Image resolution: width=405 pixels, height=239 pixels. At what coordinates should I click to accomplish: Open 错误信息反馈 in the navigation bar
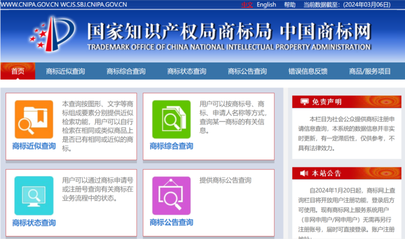(308, 71)
